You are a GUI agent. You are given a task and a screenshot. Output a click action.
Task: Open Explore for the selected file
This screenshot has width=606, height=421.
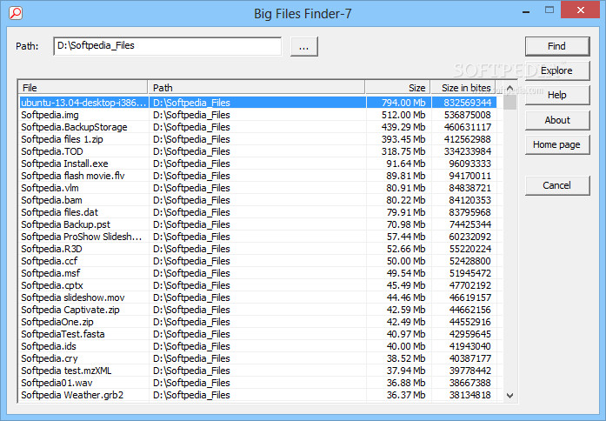[557, 70]
